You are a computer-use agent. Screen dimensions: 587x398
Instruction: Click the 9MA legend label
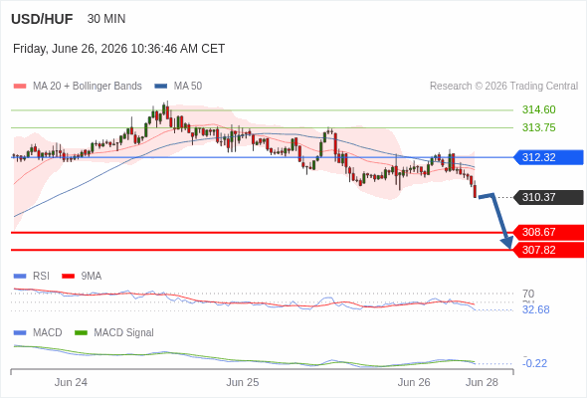point(92,277)
